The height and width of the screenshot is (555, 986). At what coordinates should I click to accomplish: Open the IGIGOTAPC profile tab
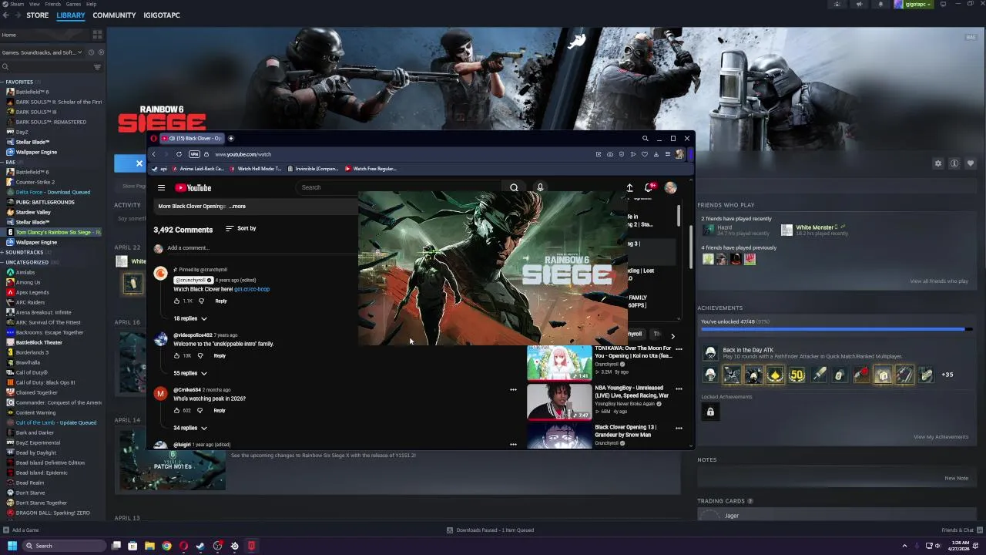[x=162, y=15]
